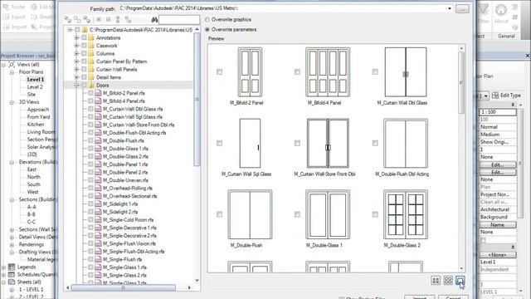Select the Overwrite graphics radio button

click(x=207, y=20)
